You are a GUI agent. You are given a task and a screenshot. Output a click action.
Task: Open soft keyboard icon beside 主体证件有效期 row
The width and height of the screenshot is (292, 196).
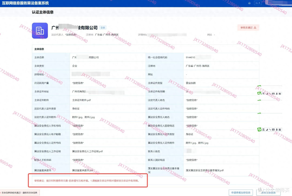pos(273,93)
